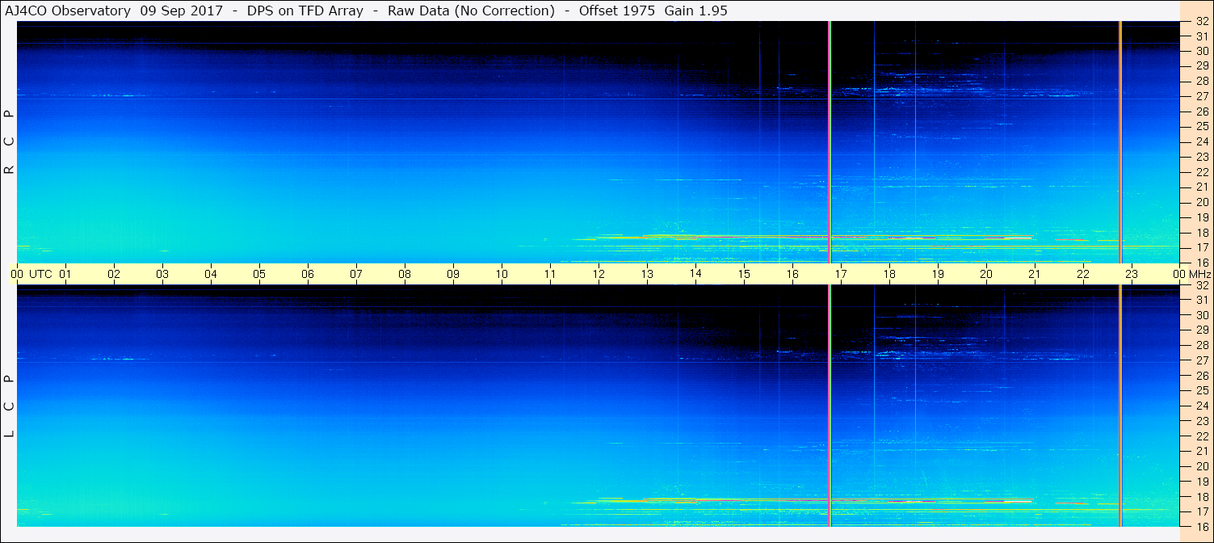The height and width of the screenshot is (543, 1214).
Task: Click the 20 MHz tick of LCP scale
Action: click(1201, 466)
